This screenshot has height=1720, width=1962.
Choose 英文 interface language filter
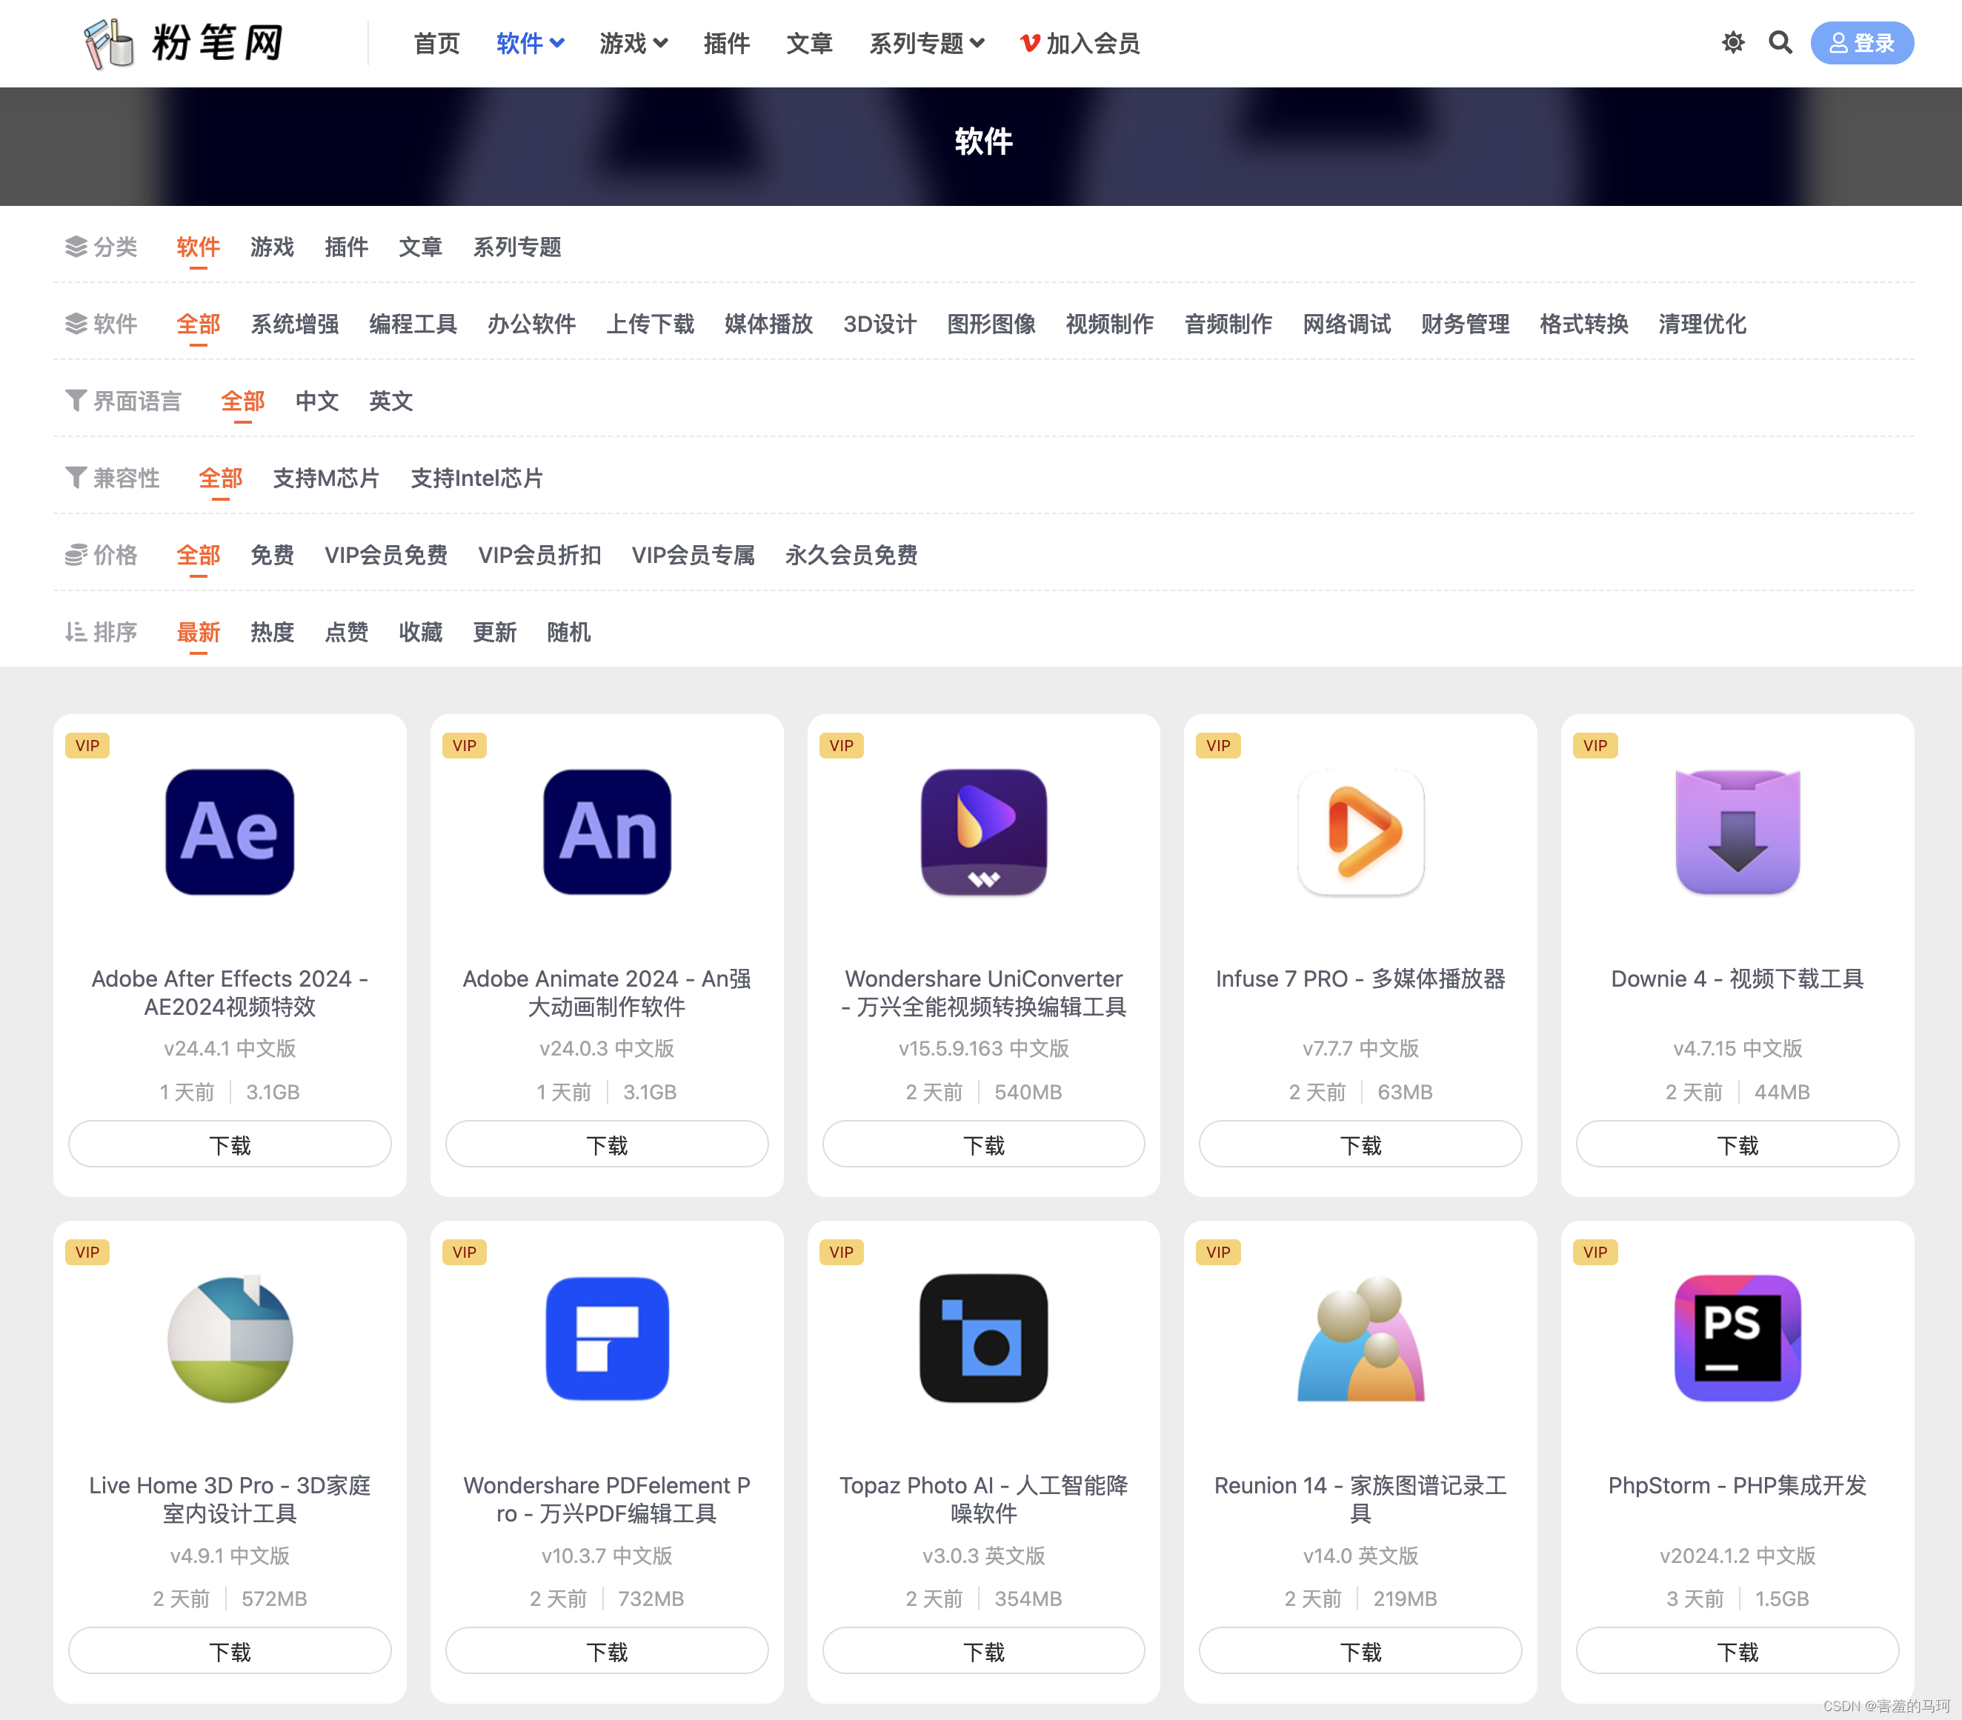point(390,401)
